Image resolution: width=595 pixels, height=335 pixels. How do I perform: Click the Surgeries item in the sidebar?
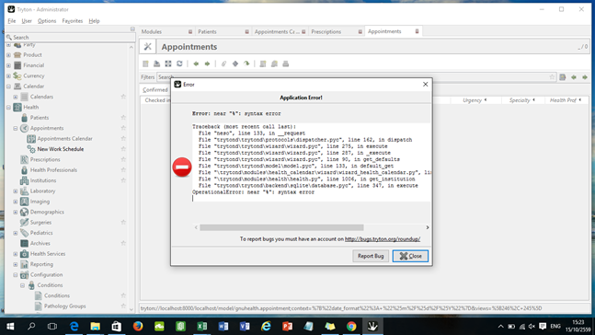pos(40,223)
